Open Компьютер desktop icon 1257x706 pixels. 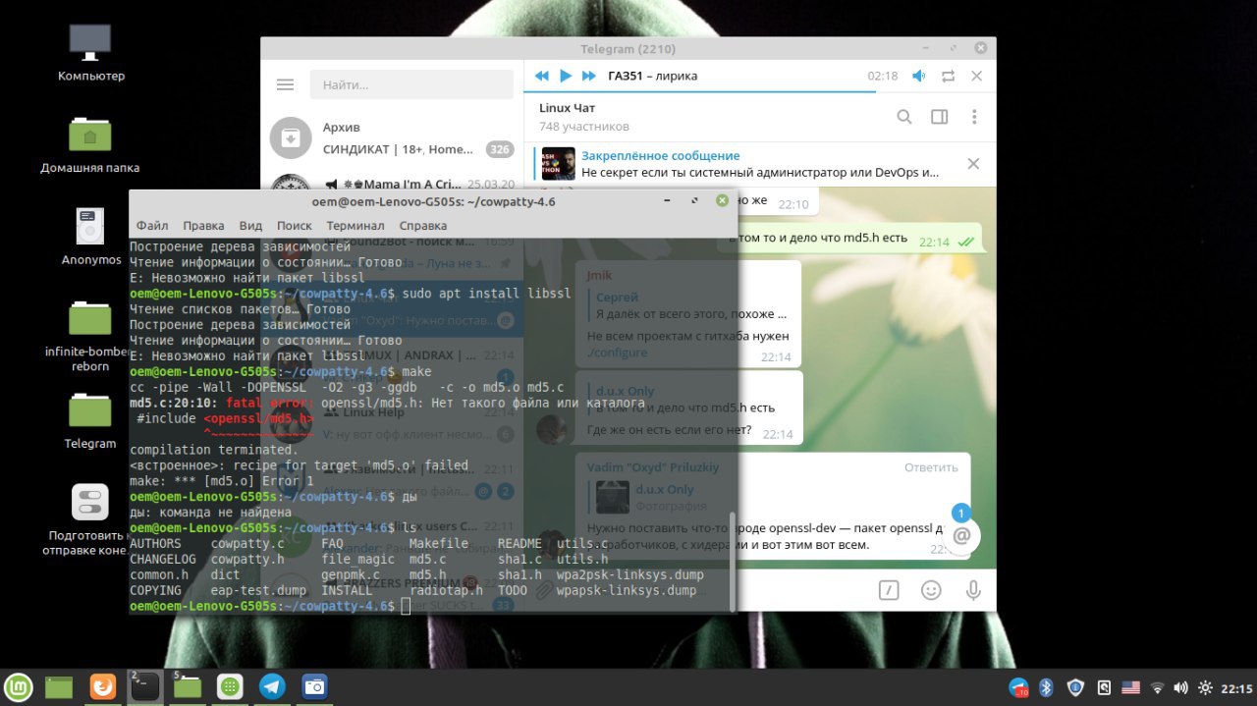coord(90,52)
